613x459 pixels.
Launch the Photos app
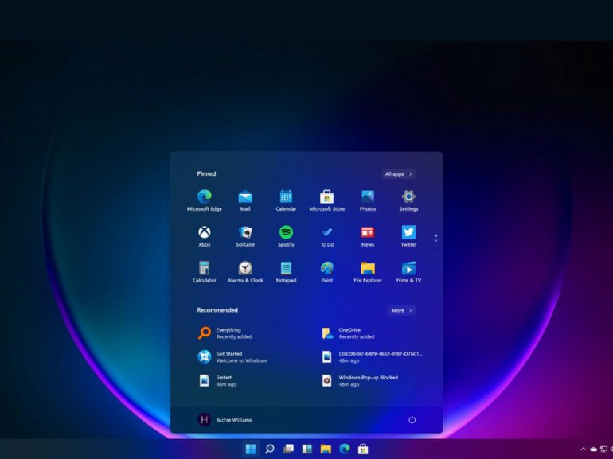point(368,200)
